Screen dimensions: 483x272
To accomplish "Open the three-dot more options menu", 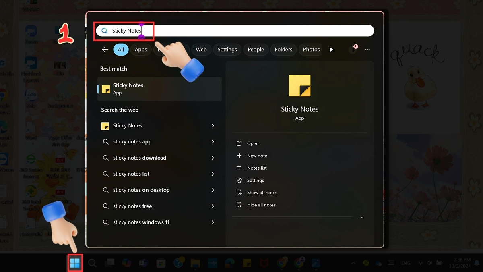I will [367, 49].
